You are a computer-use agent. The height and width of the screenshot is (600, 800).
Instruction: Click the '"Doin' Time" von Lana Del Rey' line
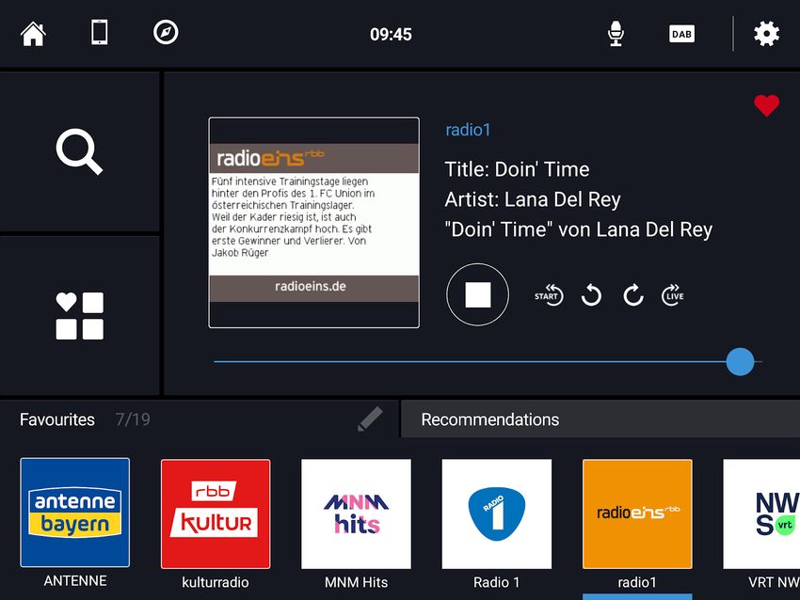(x=579, y=229)
